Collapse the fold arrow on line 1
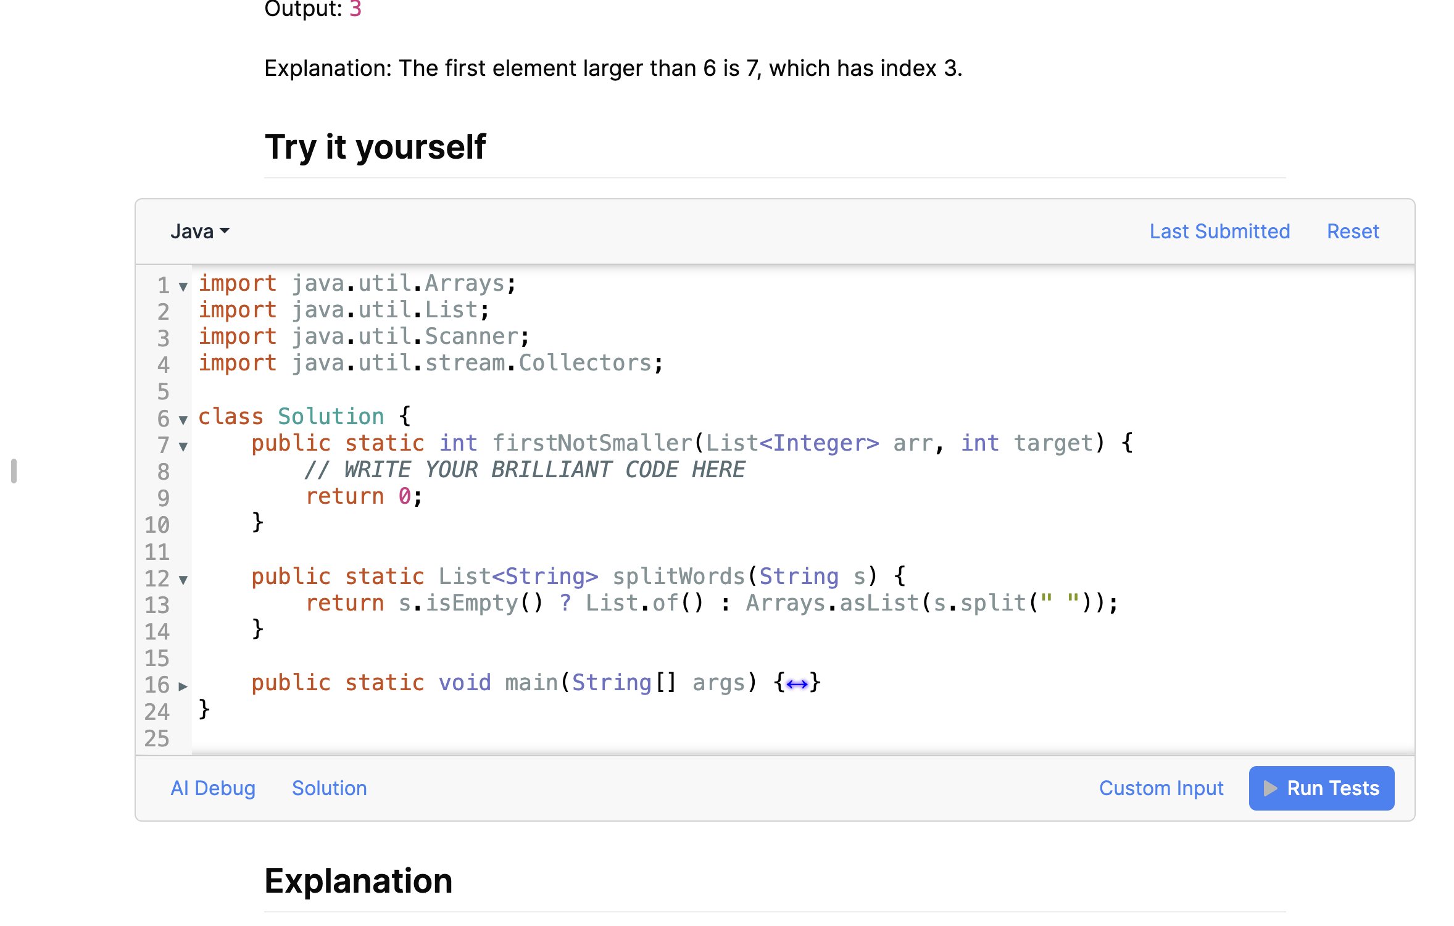Screen dimensions: 1454x926 point(183,286)
